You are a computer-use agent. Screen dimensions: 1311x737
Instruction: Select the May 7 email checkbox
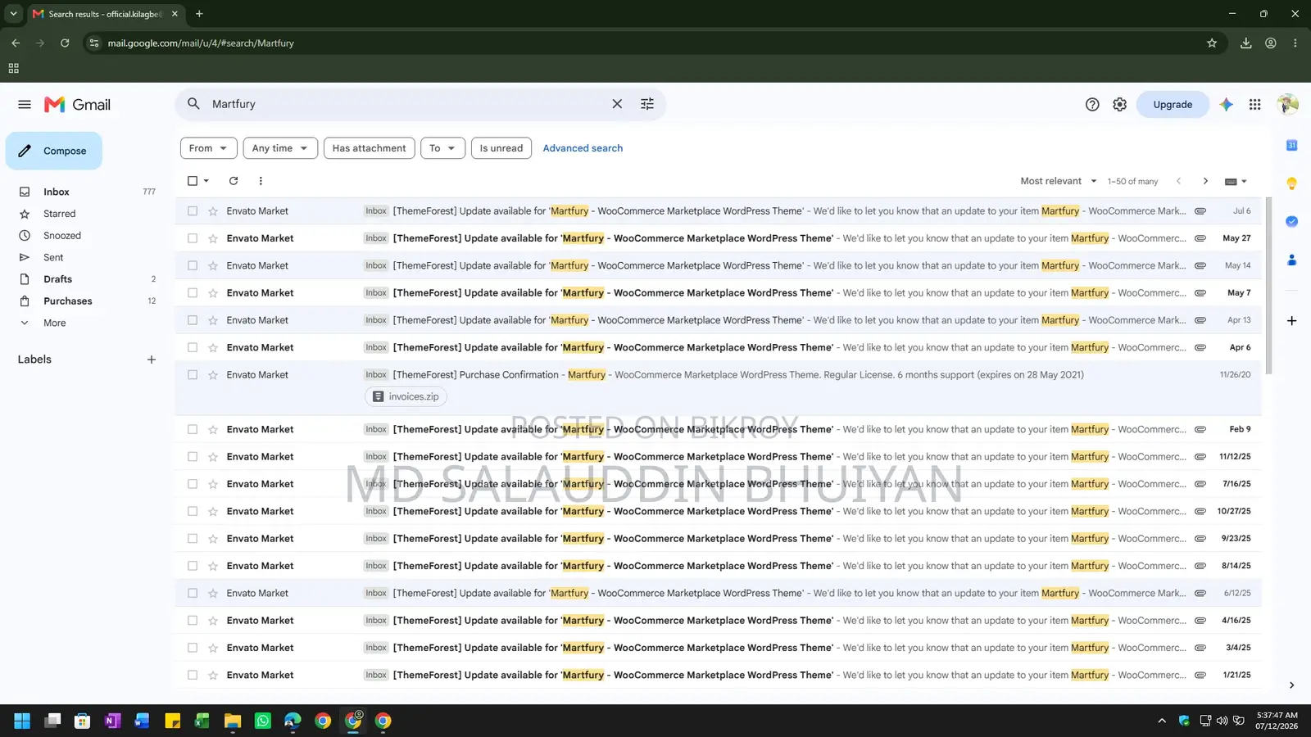193,293
